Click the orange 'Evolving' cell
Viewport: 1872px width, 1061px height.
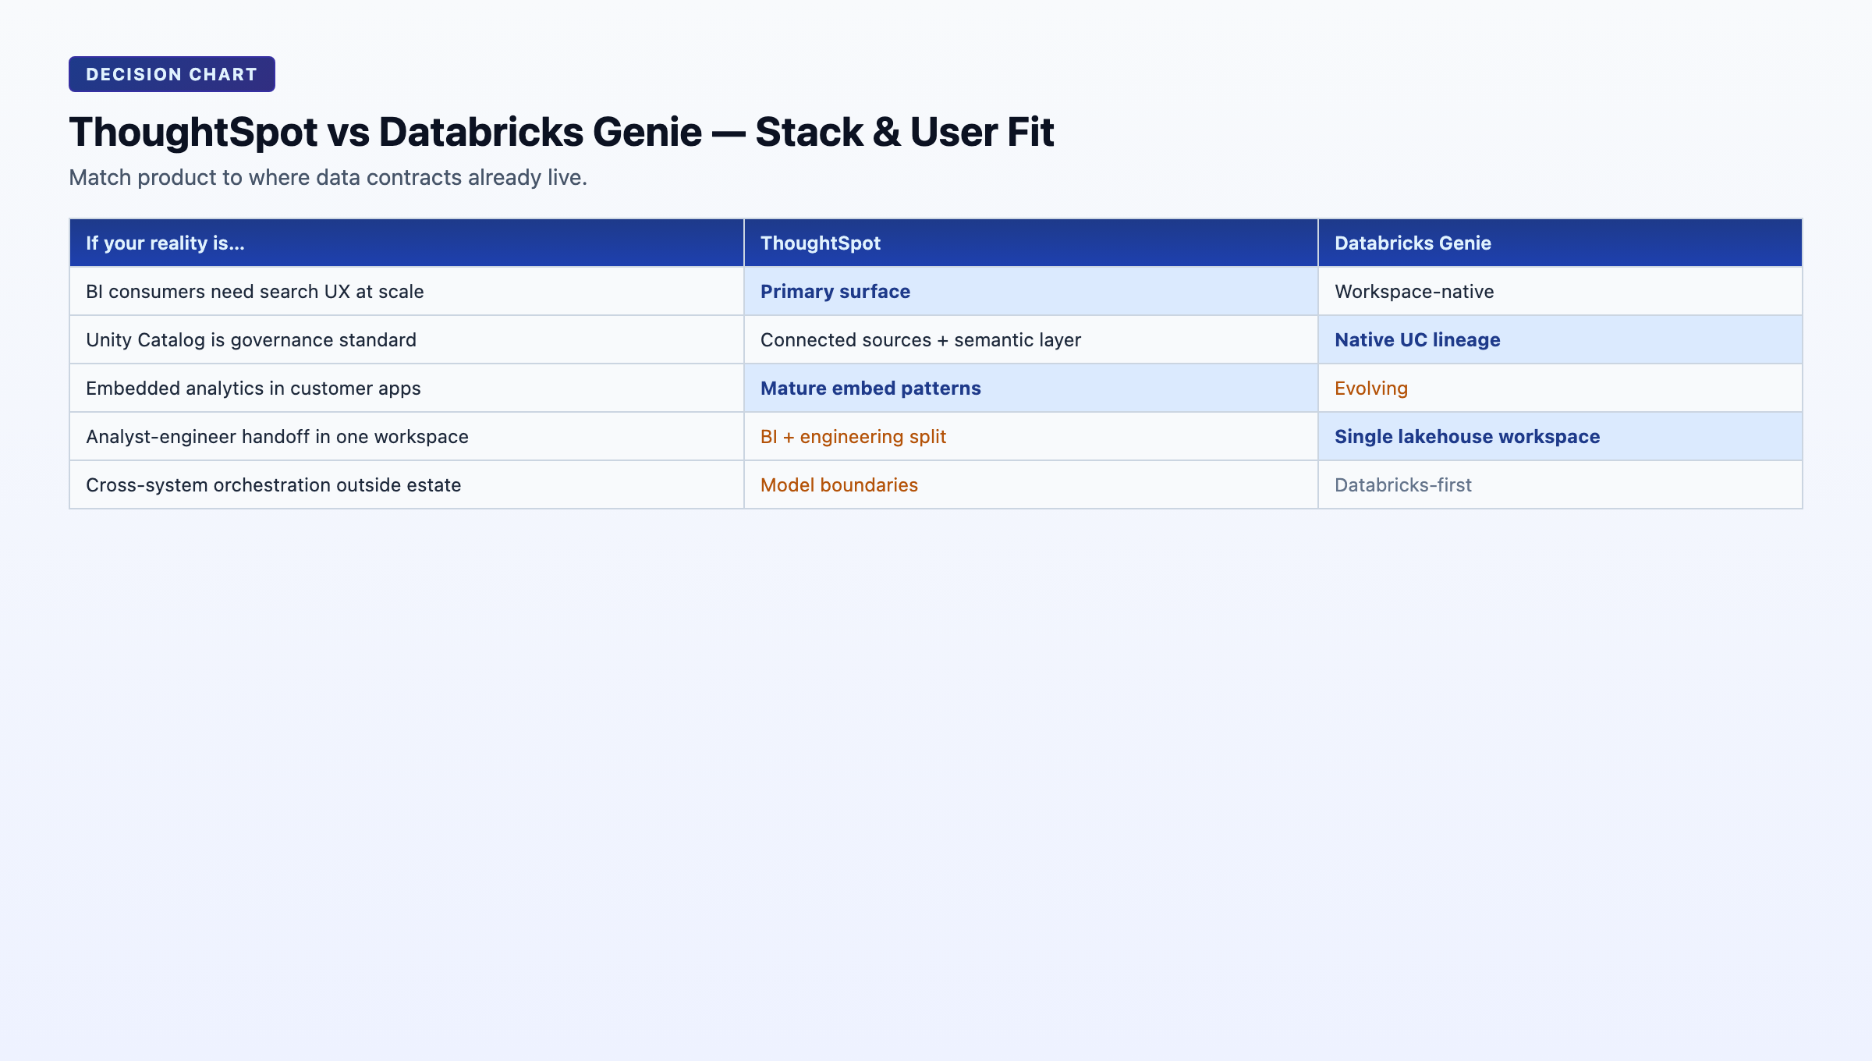click(x=1560, y=388)
